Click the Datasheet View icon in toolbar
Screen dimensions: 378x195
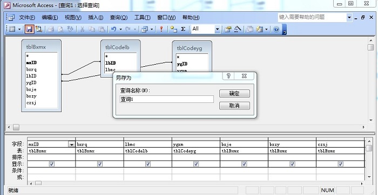[x=12, y=29]
